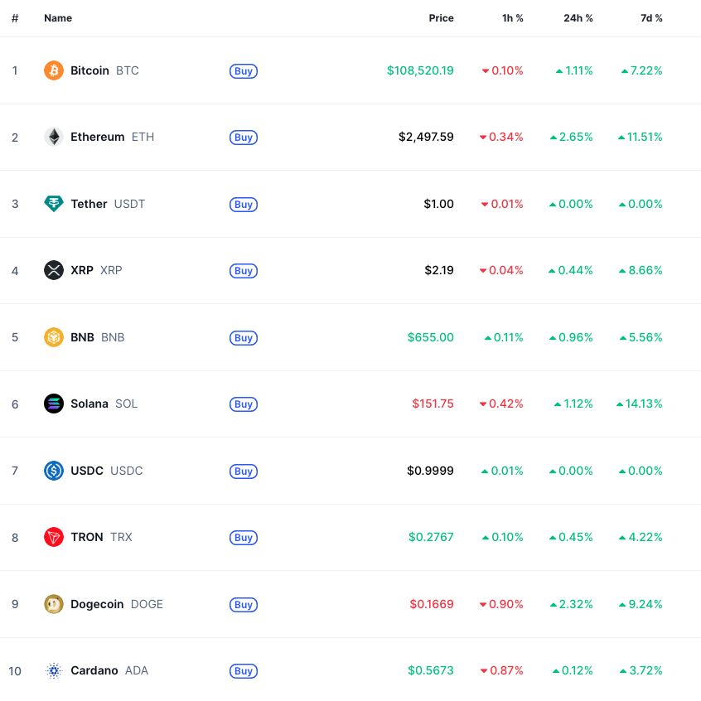Image resolution: width=701 pixels, height=701 pixels.
Task: Sort by the 7d % column header
Action: click(x=651, y=18)
